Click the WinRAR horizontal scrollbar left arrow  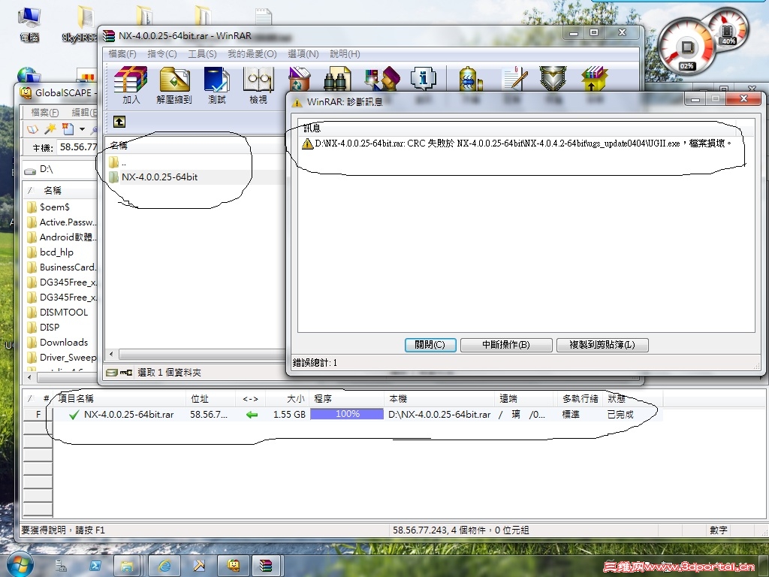pos(111,354)
